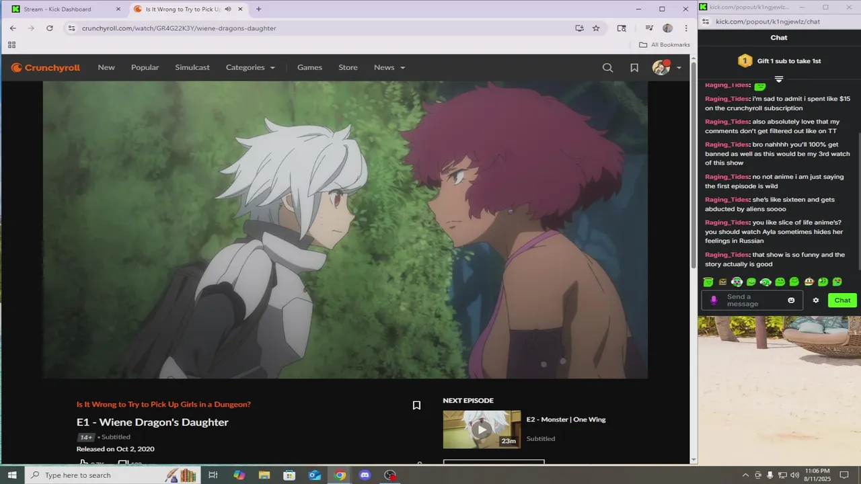Click the install app icon in address bar

(579, 28)
